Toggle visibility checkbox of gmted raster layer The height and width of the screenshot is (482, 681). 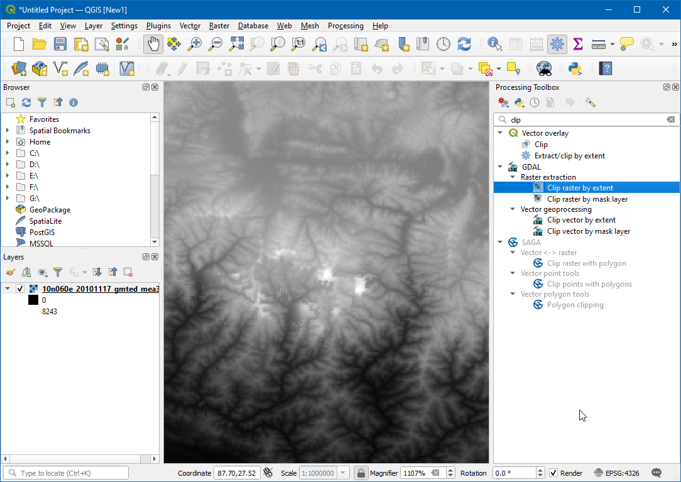click(20, 289)
